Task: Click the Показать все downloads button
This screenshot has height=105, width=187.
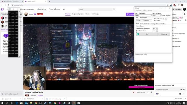Action: (x=178, y=99)
